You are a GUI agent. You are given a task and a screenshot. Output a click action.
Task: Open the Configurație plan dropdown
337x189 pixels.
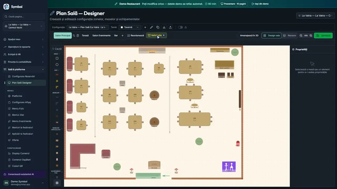(88, 27)
